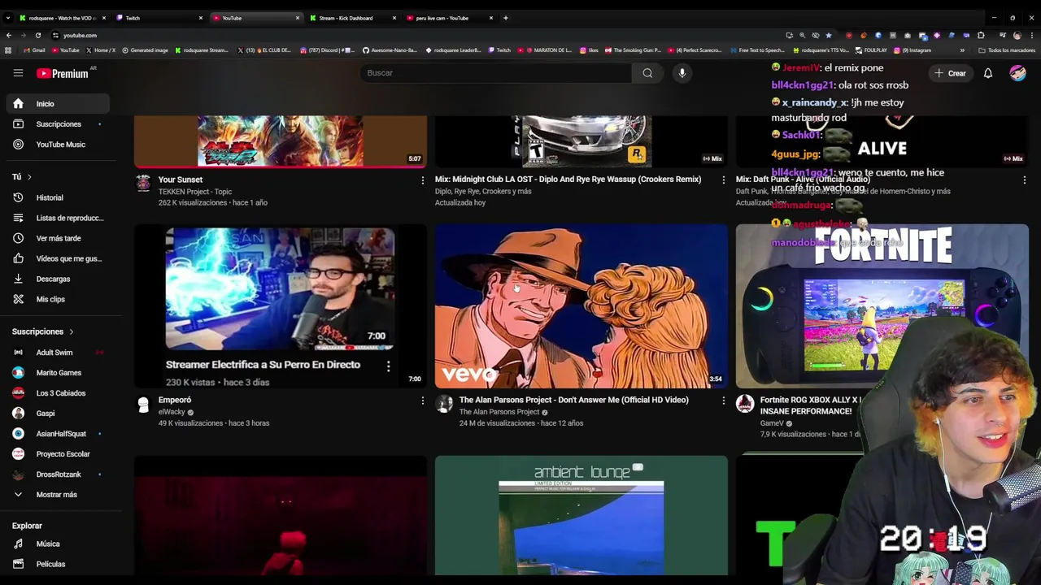This screenshot has width=1041, height=585.
Task: Open the account avatar menu
Action: pos(1017,73)
